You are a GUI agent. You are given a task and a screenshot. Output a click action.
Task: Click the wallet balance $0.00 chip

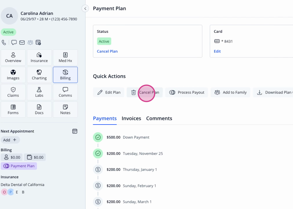[35, 157]
